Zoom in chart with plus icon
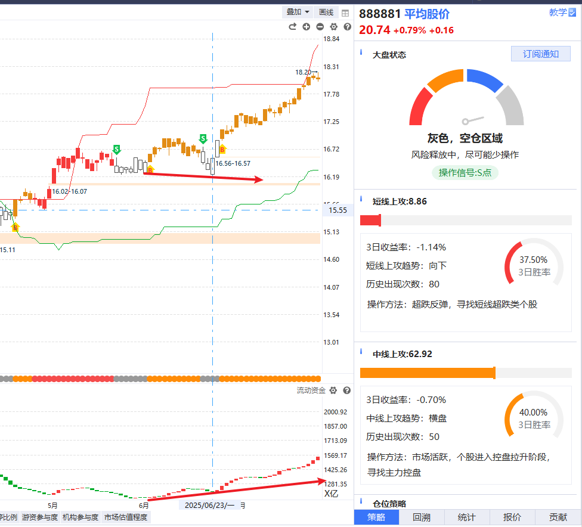The image size is (582, 527). click(x=307, y=26)
